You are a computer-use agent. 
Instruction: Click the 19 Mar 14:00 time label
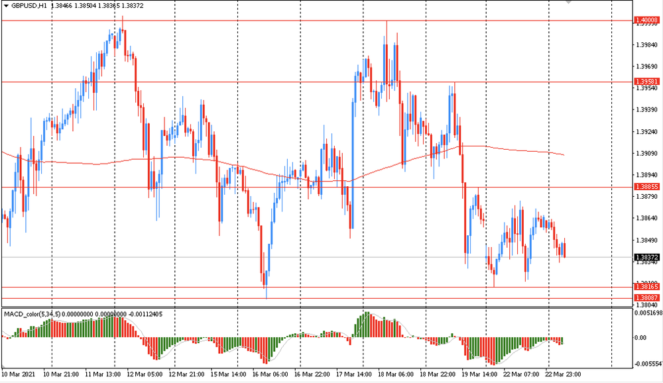point(479,374)
